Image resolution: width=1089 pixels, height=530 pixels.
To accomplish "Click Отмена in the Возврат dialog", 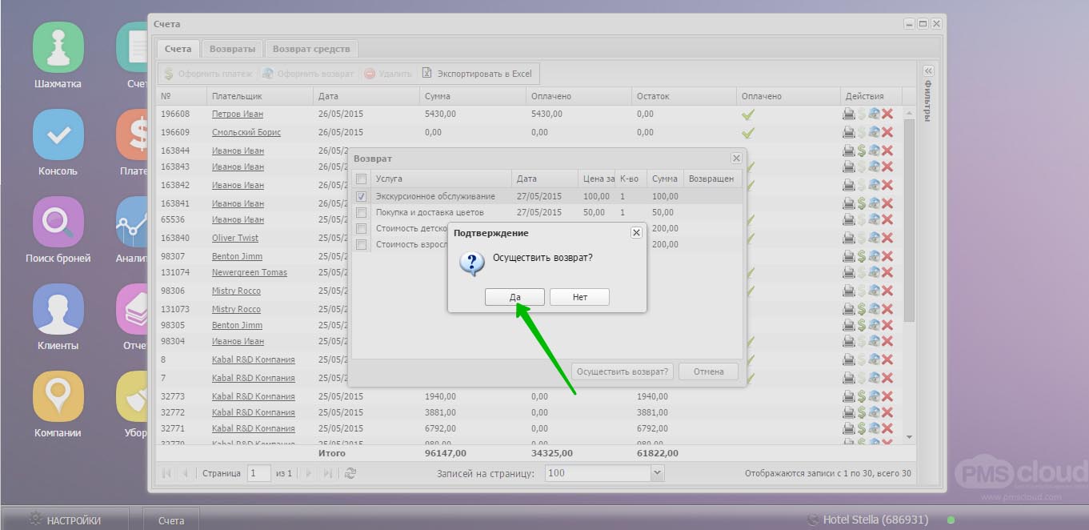I will 709,371.
